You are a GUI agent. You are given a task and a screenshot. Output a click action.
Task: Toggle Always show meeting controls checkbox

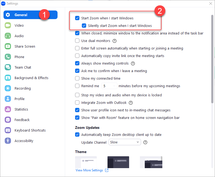[x=77, y=63]
